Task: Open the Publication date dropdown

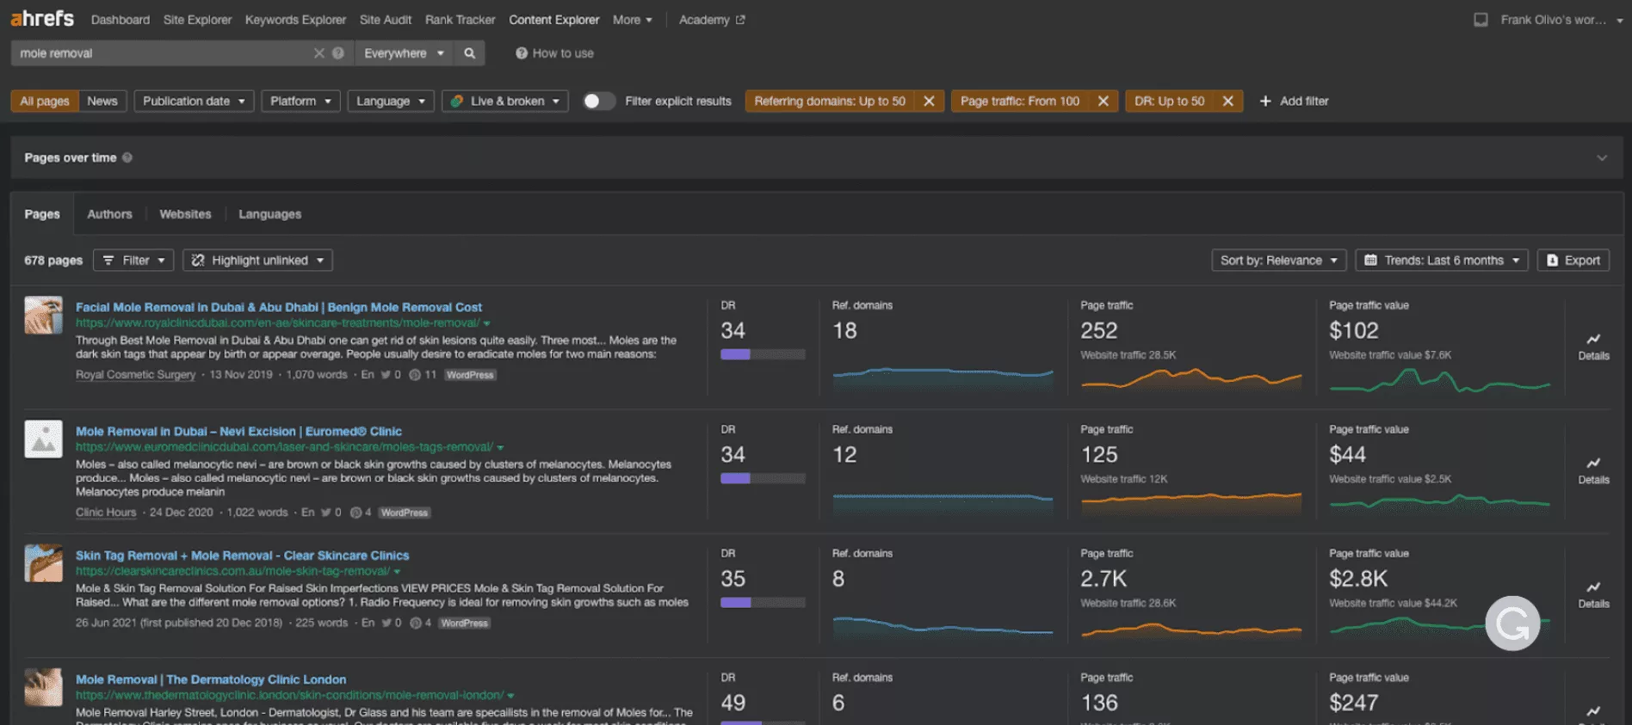Action: pyautogui.click(x=194, y=101)
